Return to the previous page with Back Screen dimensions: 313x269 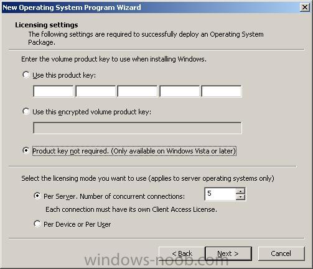182,253
